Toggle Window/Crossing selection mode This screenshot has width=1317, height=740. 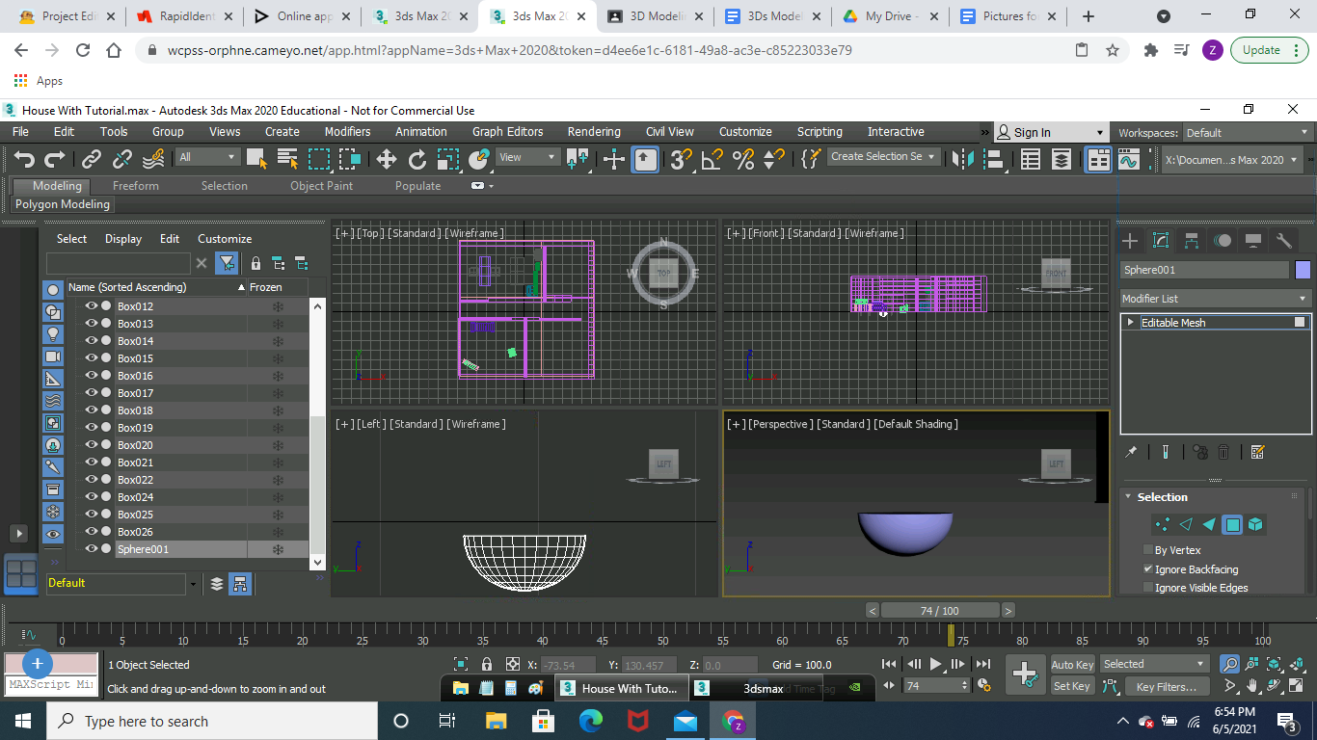[349, 159]
